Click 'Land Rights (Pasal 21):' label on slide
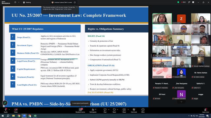 [27, 85]
